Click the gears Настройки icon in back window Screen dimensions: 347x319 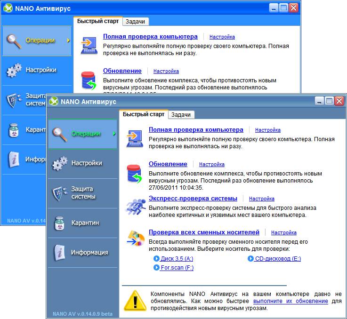[x=14, y=71]
